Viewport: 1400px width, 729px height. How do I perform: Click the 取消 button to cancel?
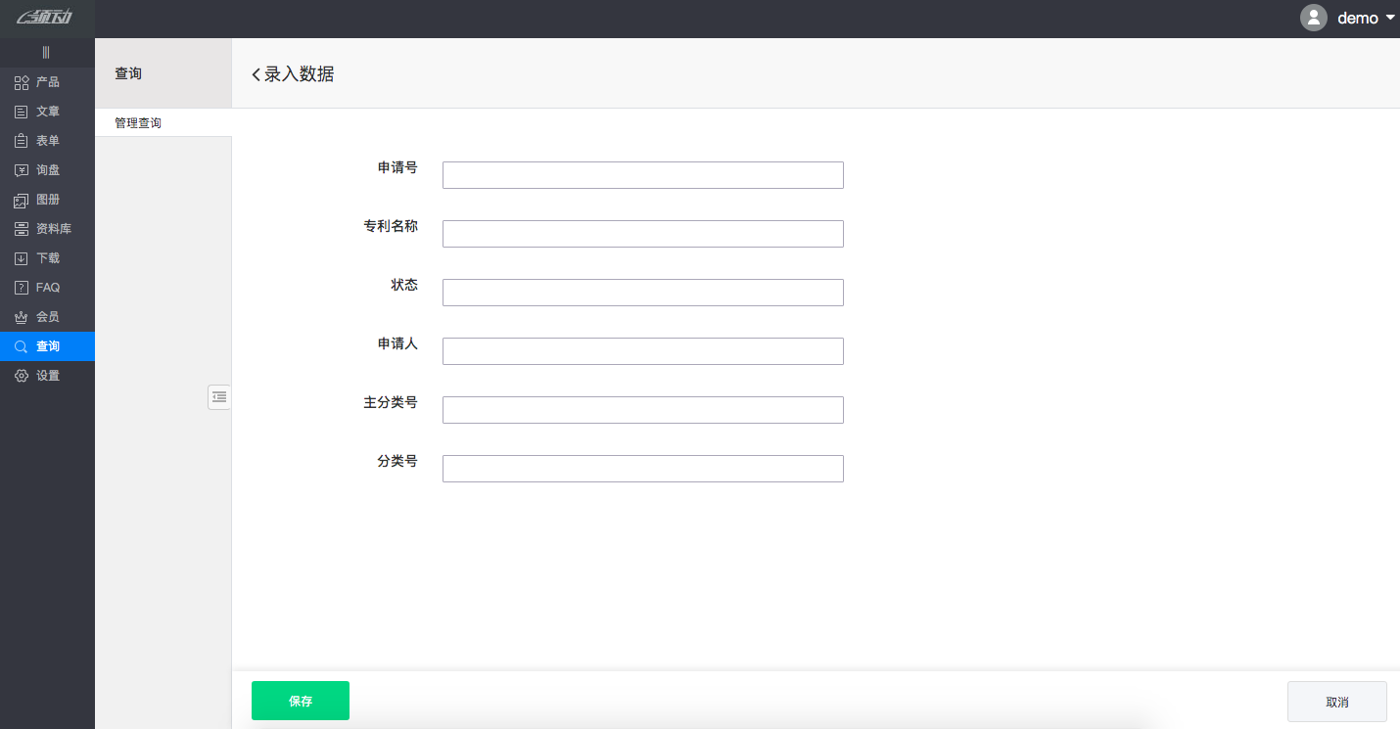pos(1336,702)
